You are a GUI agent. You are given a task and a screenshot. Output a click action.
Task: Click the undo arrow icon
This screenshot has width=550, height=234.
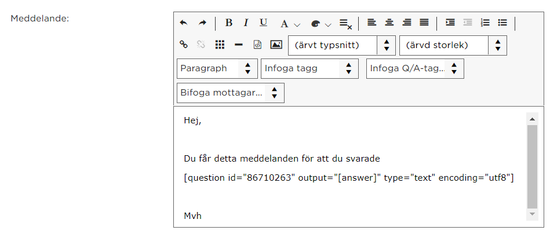coord(184,23)
